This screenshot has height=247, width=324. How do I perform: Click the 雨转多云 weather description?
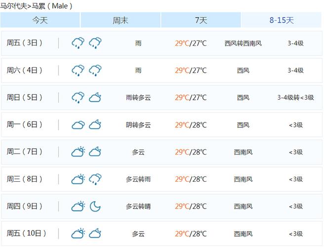pos(138,97)
